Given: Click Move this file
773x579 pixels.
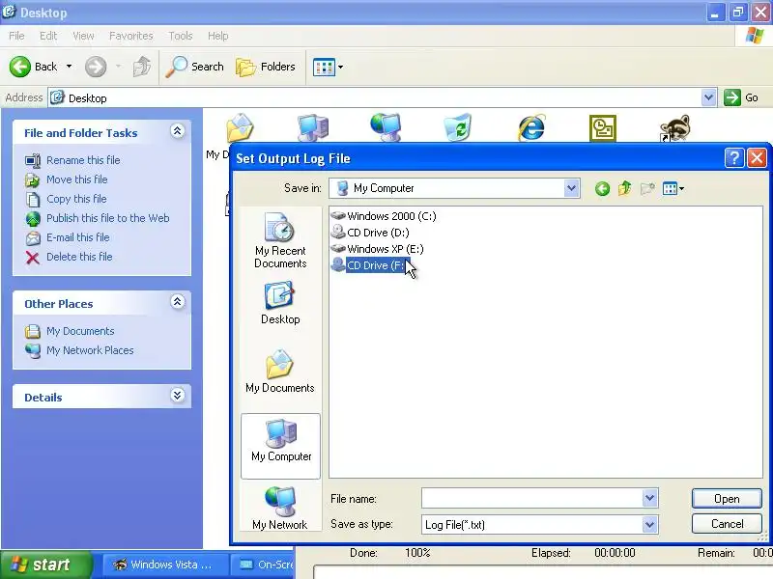Looking at the screenshot, I should coord(77,179).
